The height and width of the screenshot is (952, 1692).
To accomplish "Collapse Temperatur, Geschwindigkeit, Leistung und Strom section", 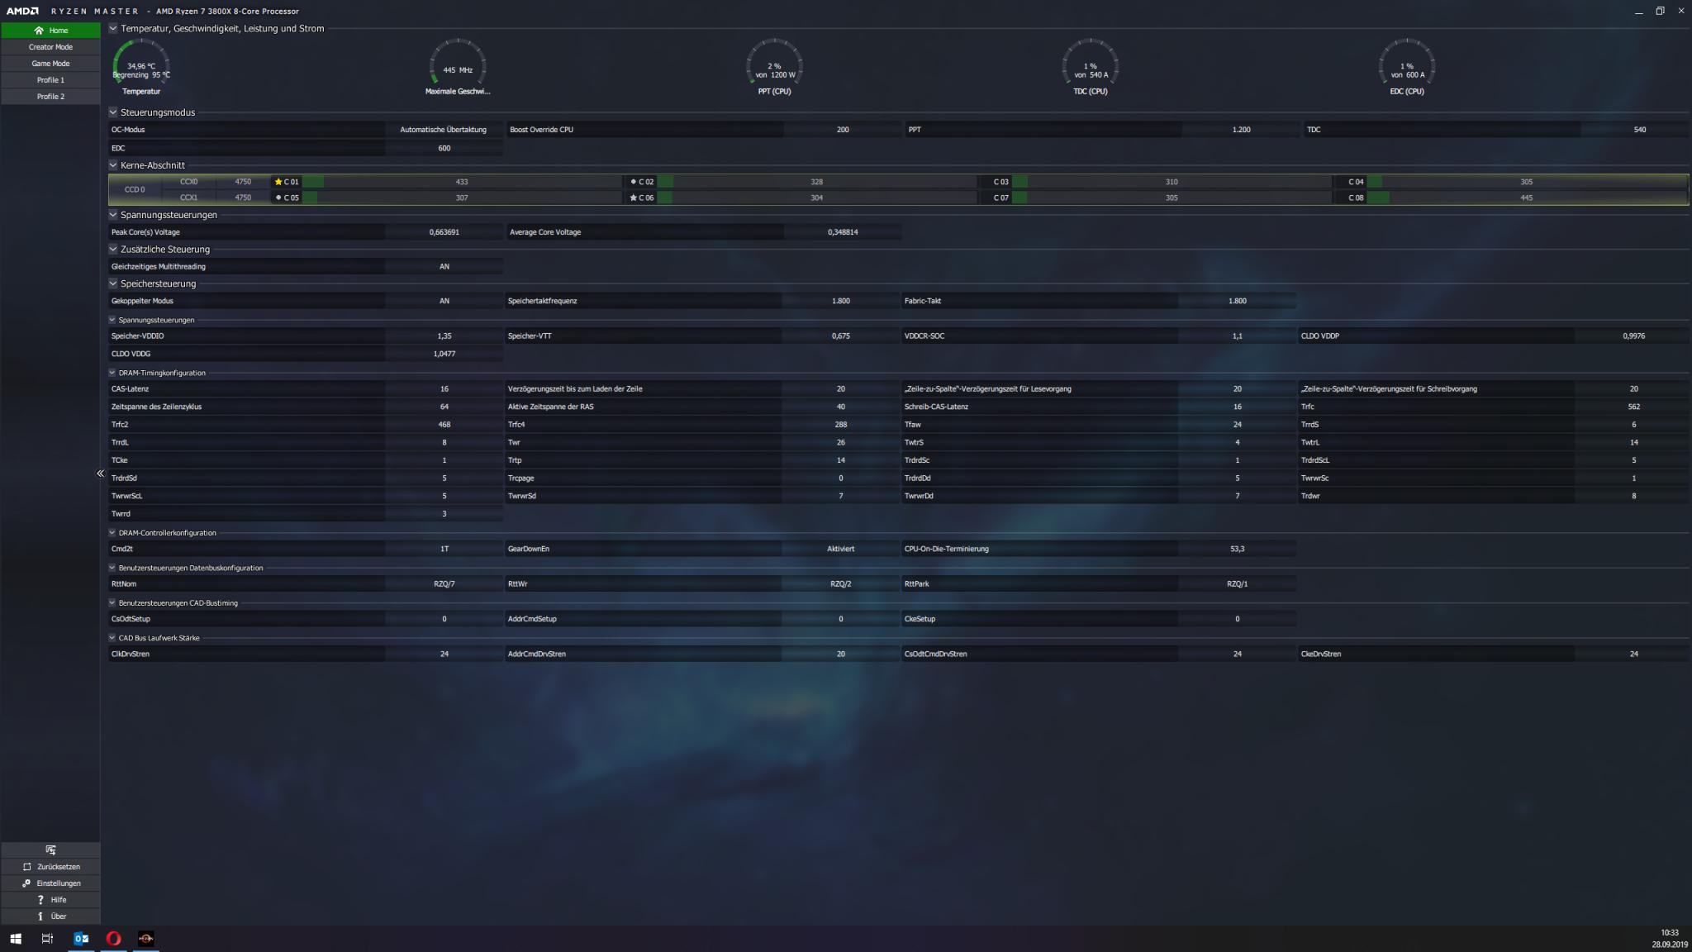I will pos(113,28).
